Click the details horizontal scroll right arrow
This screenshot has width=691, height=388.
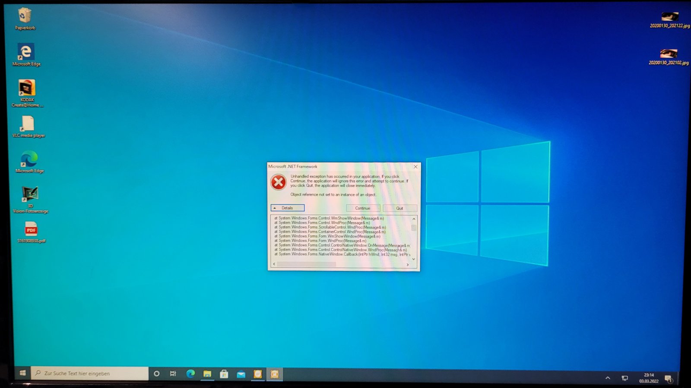408,264
